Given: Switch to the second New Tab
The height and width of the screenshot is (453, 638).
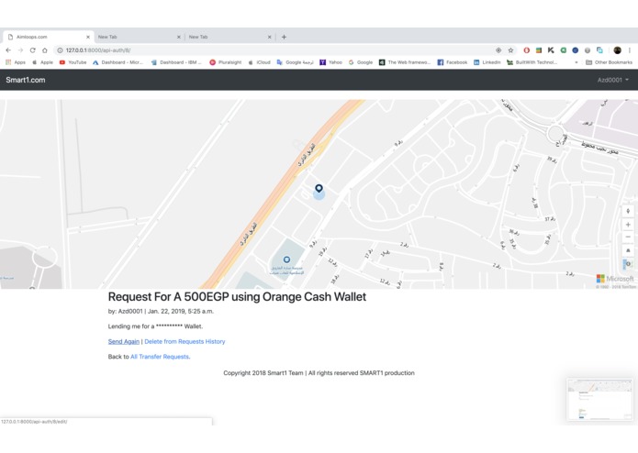Looking at the screenshot, I should coord(229,37).
